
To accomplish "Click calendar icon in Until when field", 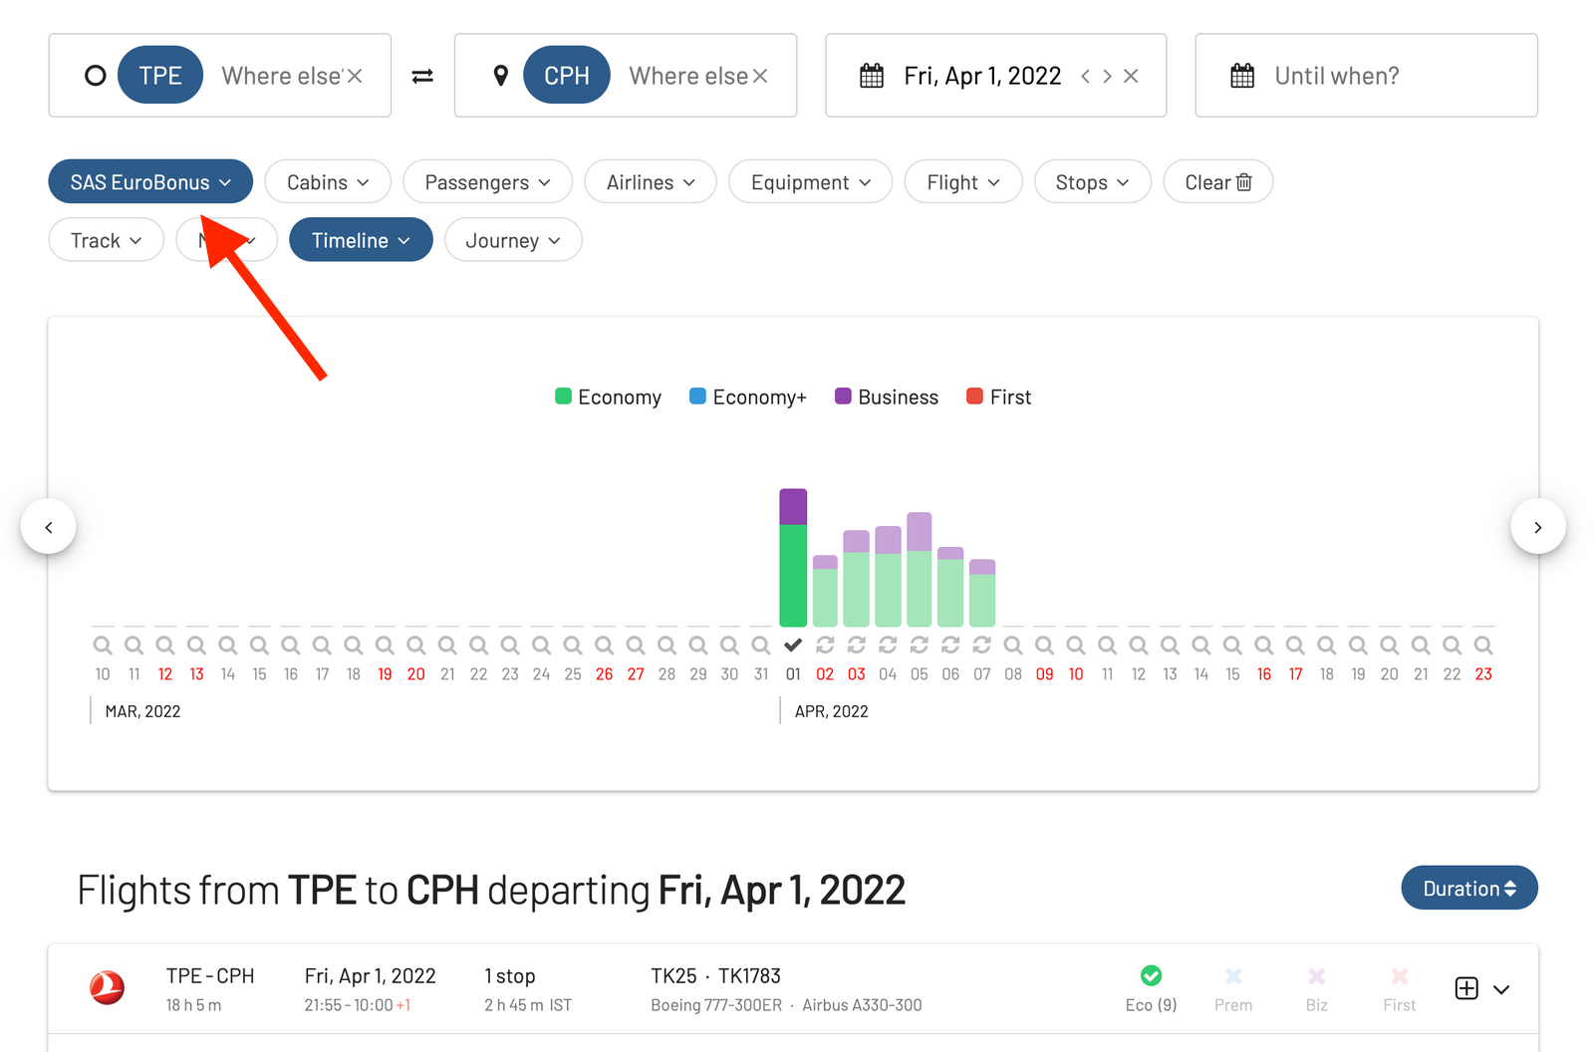I will [x=1242, y=76].
